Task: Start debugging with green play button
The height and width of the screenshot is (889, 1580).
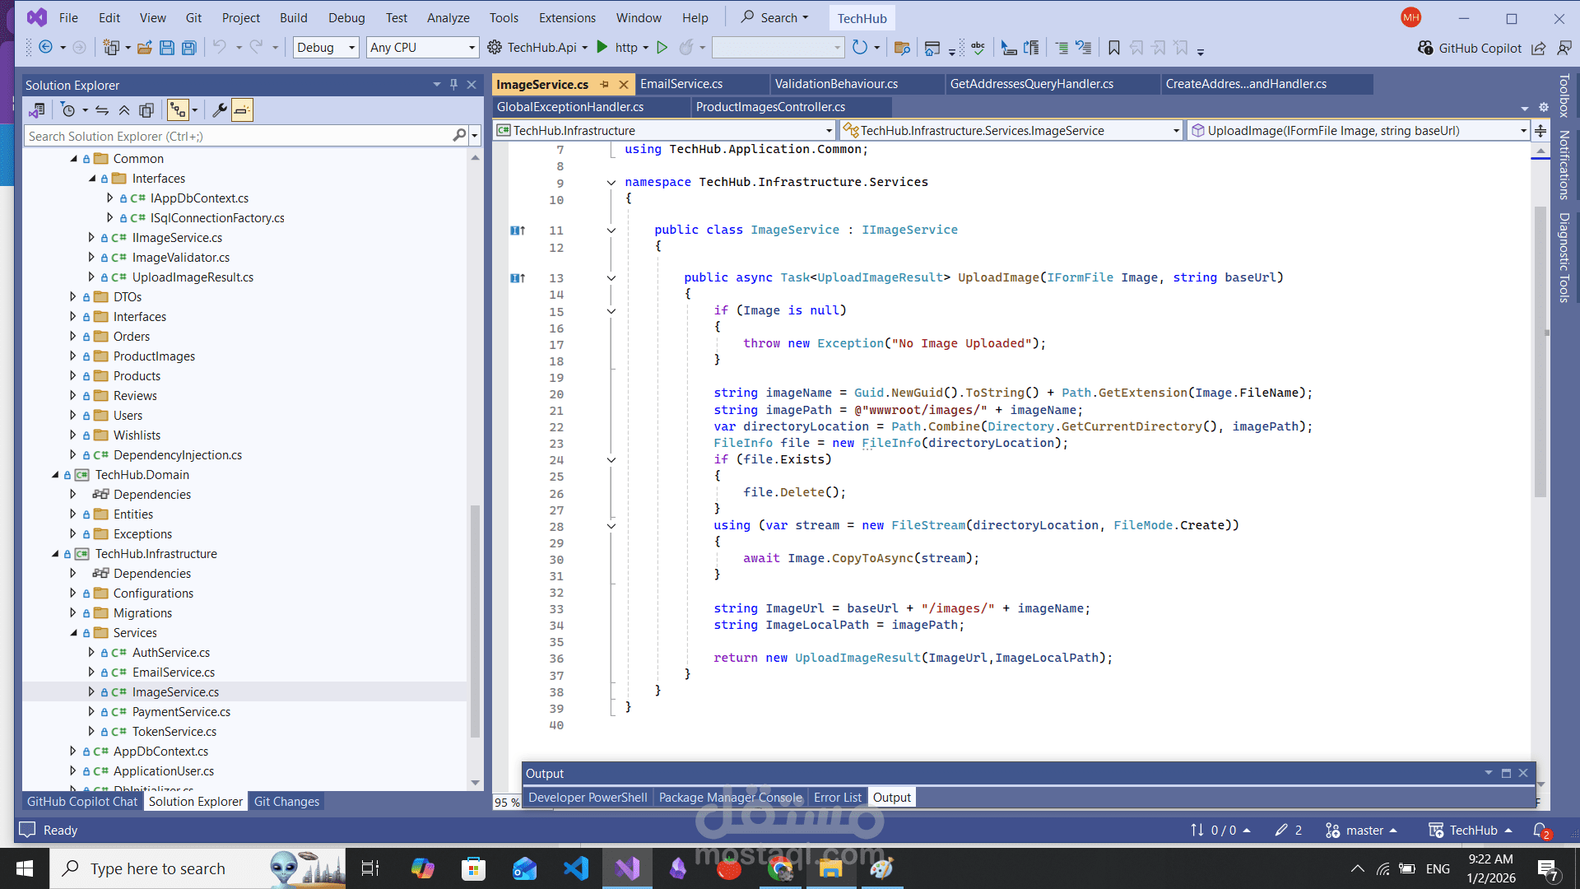Action: pos(602,48)
